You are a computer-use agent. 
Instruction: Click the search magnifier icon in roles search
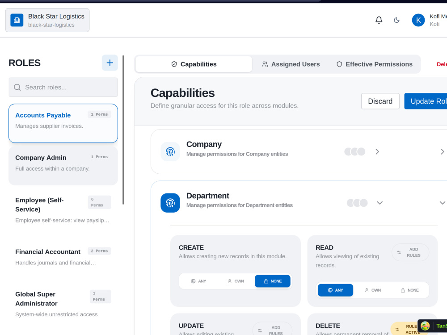pyautogui.click(x=17, y=87)
